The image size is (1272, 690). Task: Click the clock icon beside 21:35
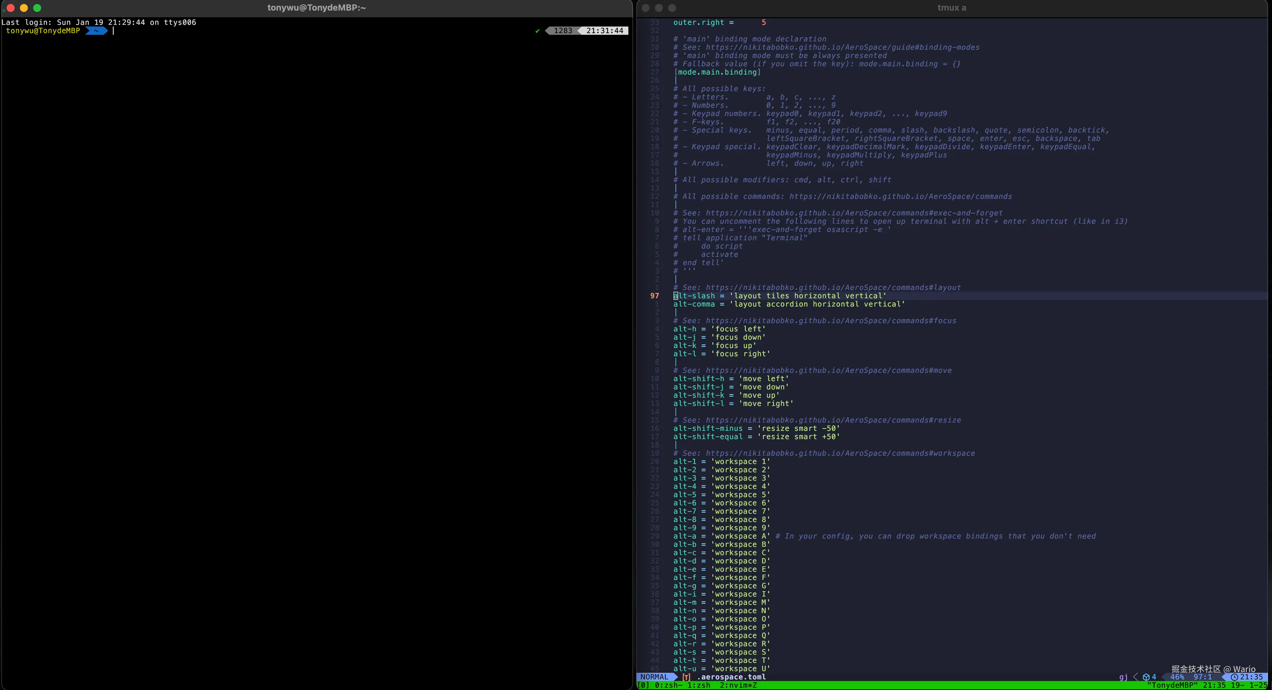point(1234,677)
